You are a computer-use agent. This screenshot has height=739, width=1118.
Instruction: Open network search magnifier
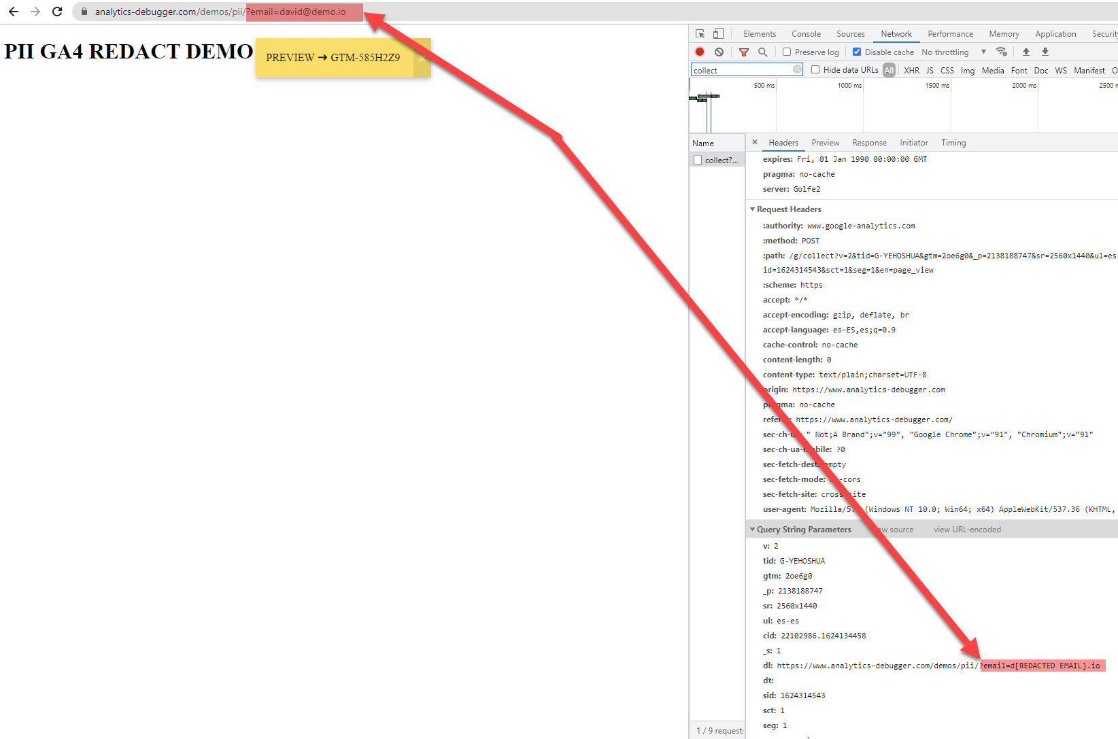[762, 52]
